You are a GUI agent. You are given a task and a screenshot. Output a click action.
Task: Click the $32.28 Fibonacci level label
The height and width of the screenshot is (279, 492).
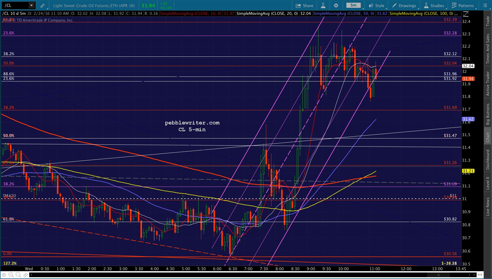(450, 33)
